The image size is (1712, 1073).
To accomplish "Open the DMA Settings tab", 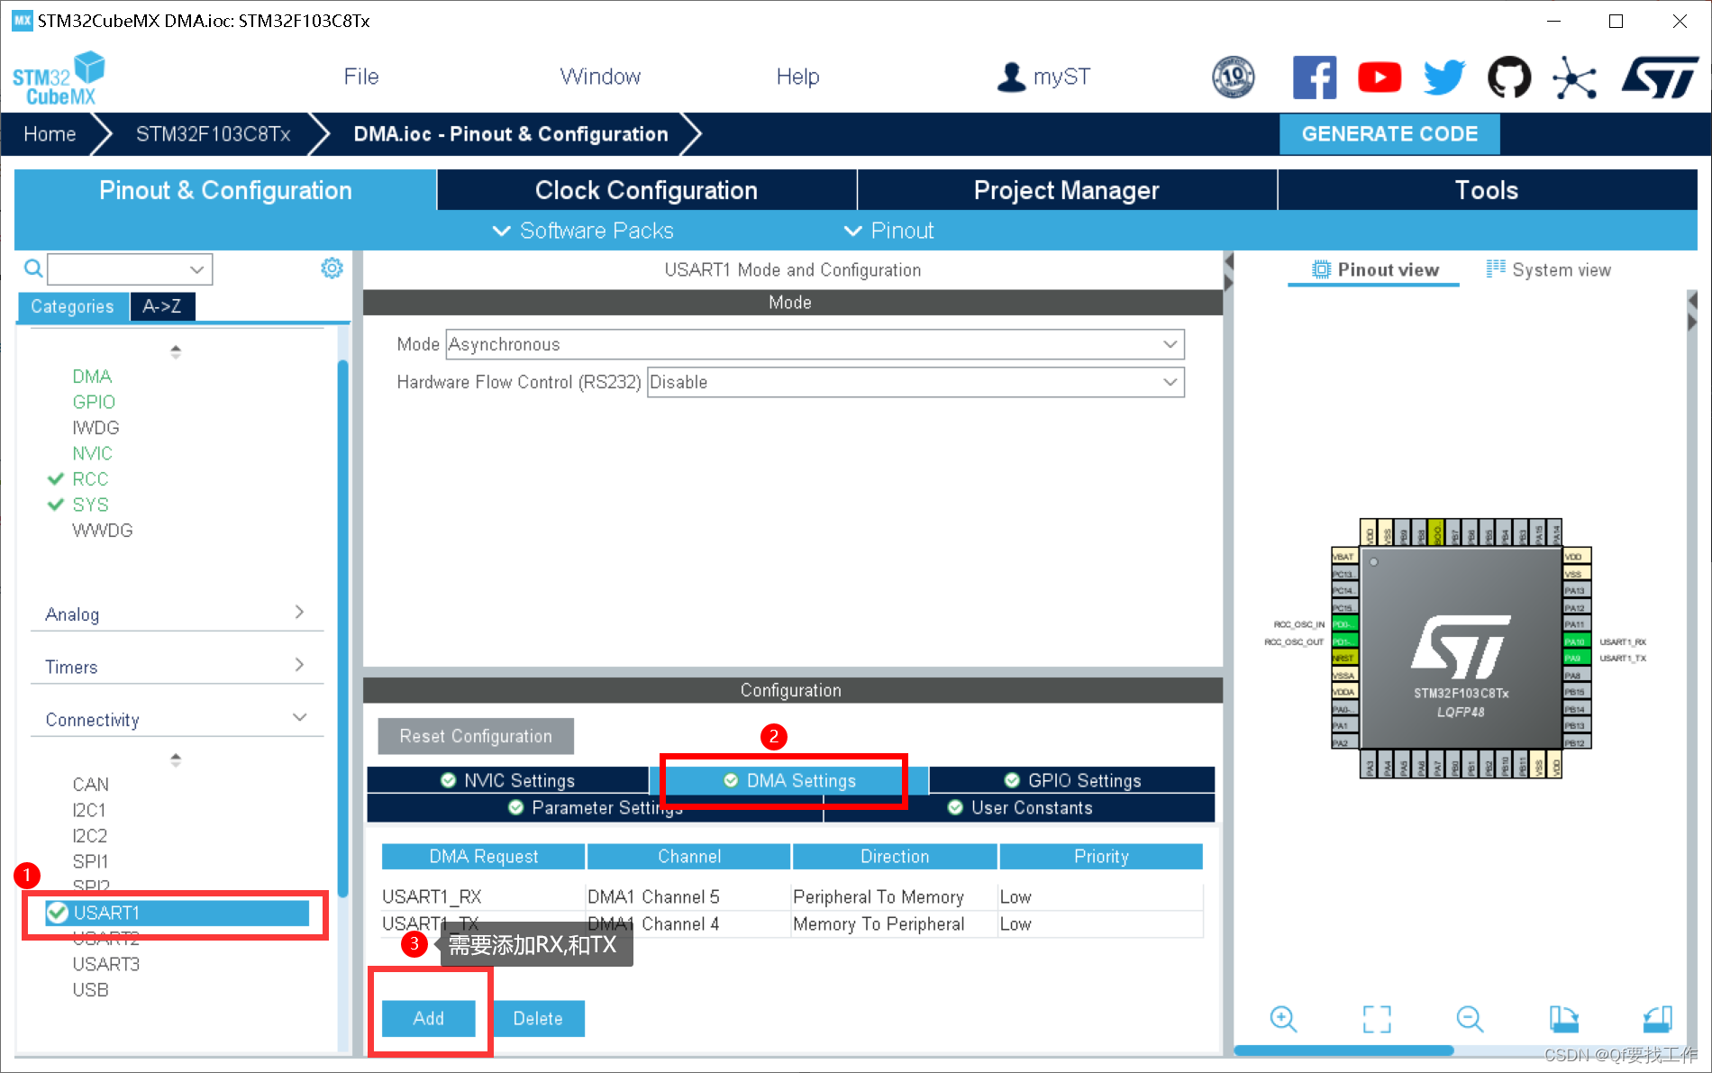I will (x=789, y=780).
